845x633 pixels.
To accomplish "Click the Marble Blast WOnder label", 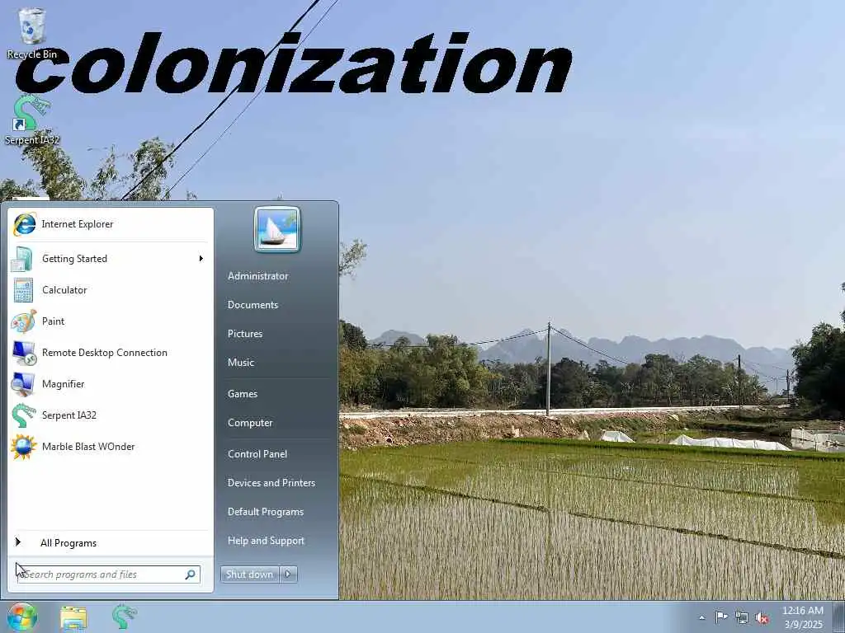I will (x=88, y=447).
